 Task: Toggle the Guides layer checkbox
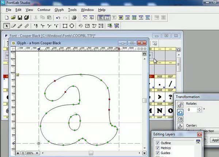(157, 153)
